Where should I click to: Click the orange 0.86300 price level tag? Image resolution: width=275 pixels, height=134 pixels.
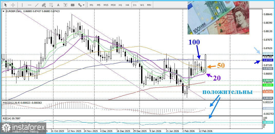(268, 92)
